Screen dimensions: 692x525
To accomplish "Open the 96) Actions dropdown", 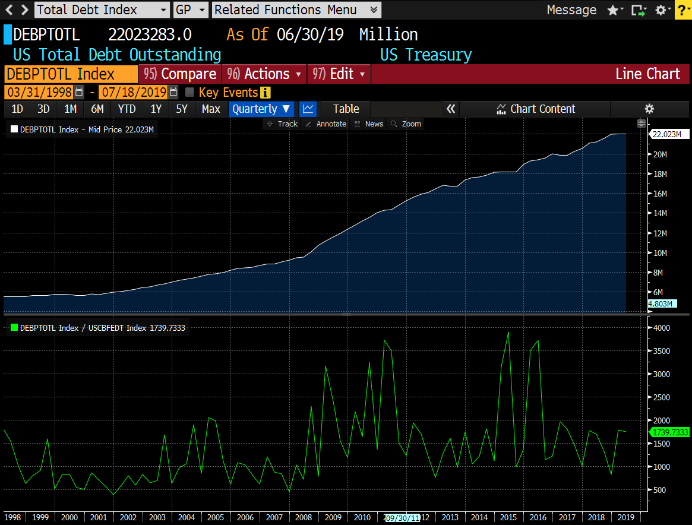I will (264, 74).
